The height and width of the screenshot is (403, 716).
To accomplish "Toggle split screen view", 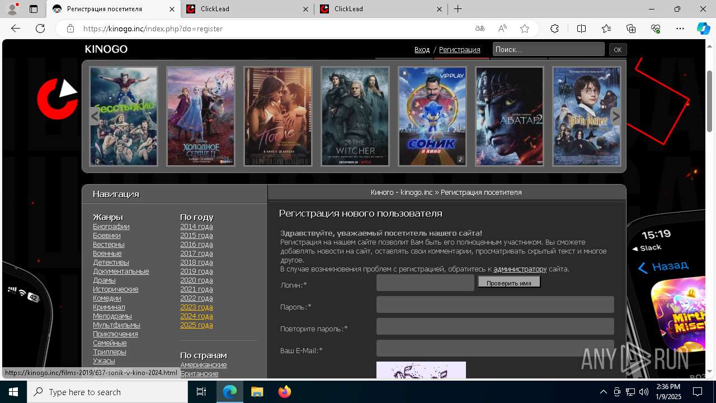I will (x=581, y=29).
